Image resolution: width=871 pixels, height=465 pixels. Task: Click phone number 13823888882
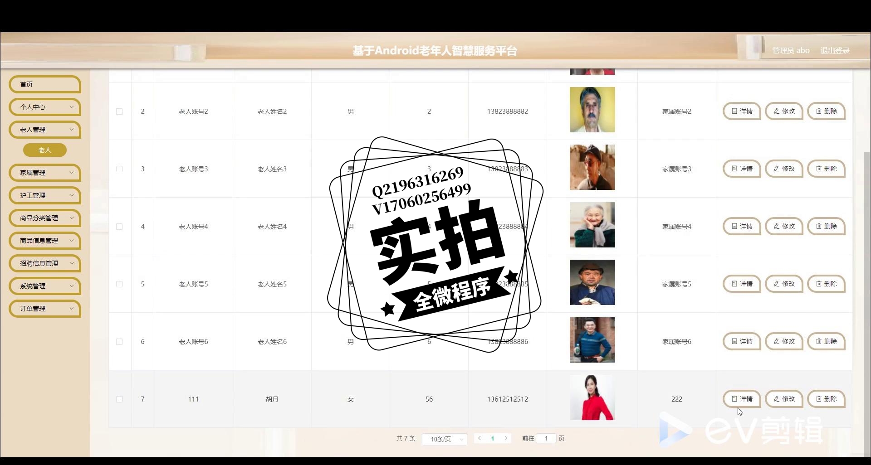click(x=508, y=111)
